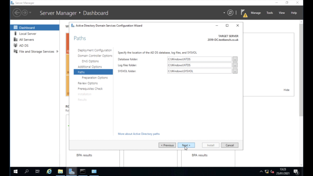The width and height of the screenshot is (313, 176).
Task: Open Task View on the taskbar
Action: (x=37, y=172)
